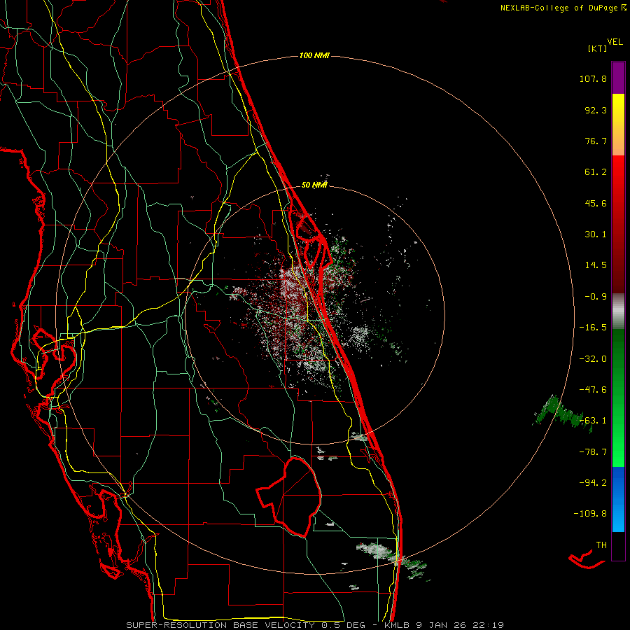Click the VEL legend heading
Image resolution: width=630 pixels, height=630 pixels.
point(615,41)
